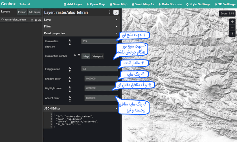The height and width of the screenshot is (142, 237).
Task: Zoom to raster/alos_tehran layer extent
Action: point(32,20)
